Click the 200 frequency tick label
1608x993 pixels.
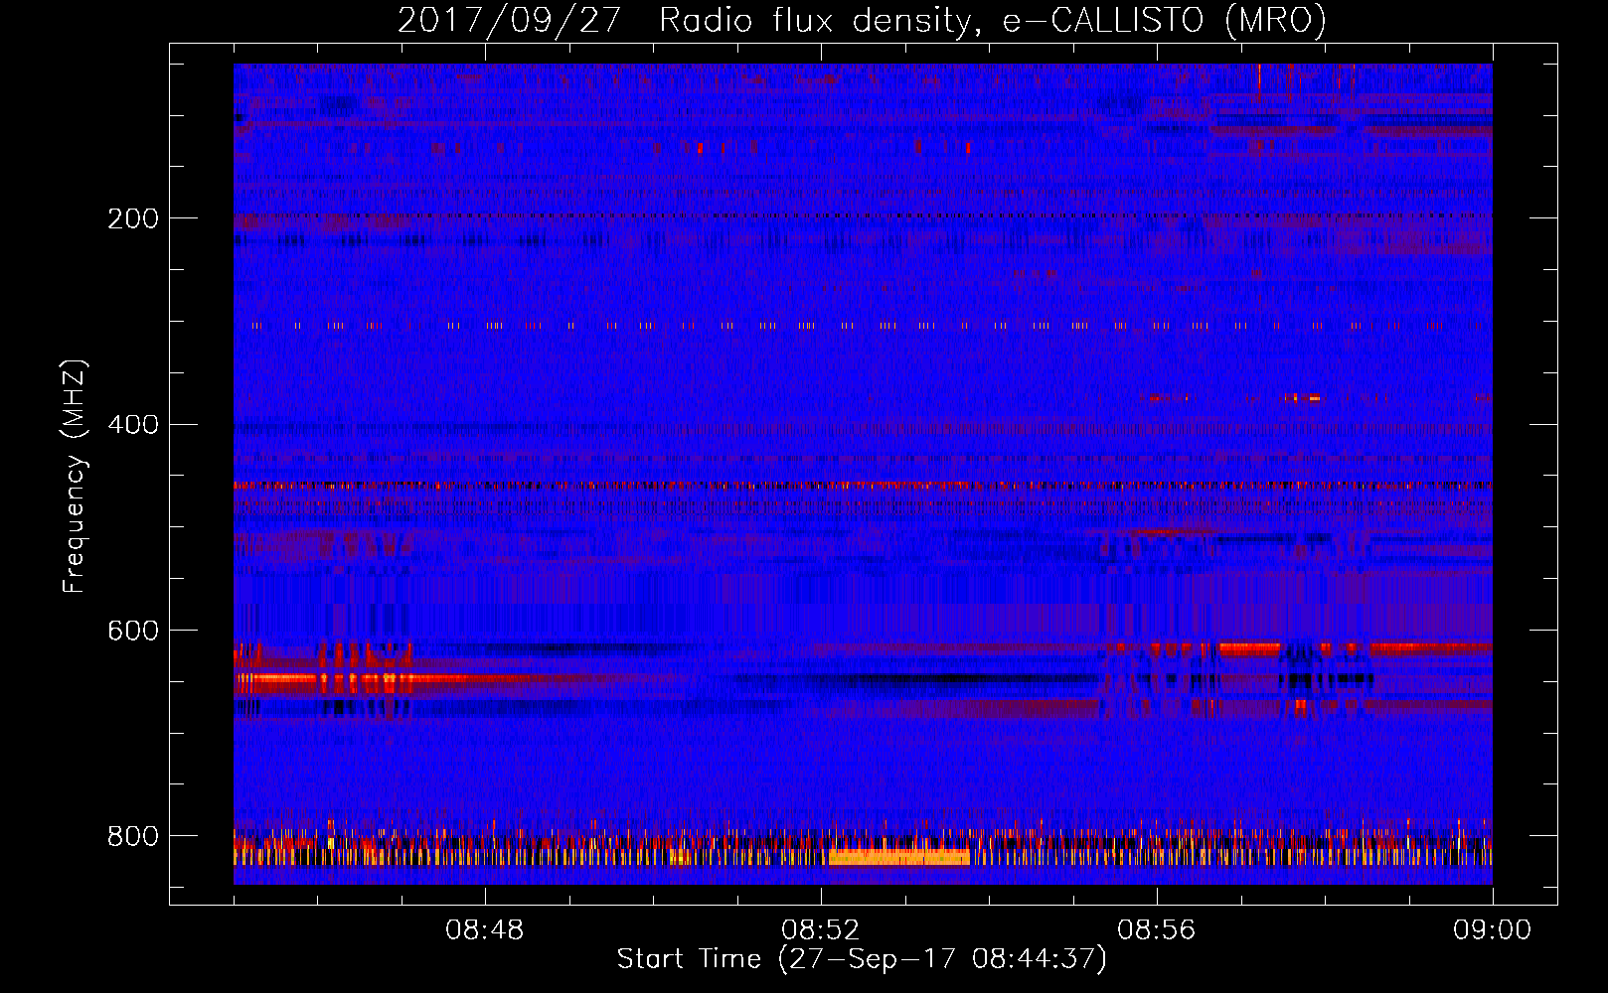tap(133, 218)
